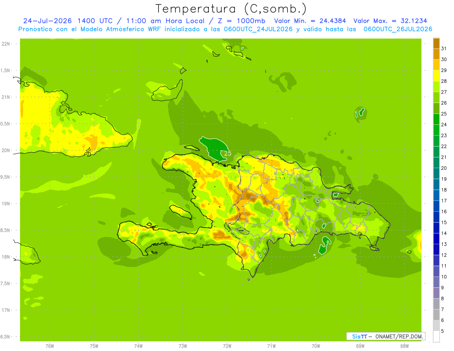The image size is (454, 351).
Task: Click the colorbar swatch between 27 and 28
Action: [x=436, y=86]
